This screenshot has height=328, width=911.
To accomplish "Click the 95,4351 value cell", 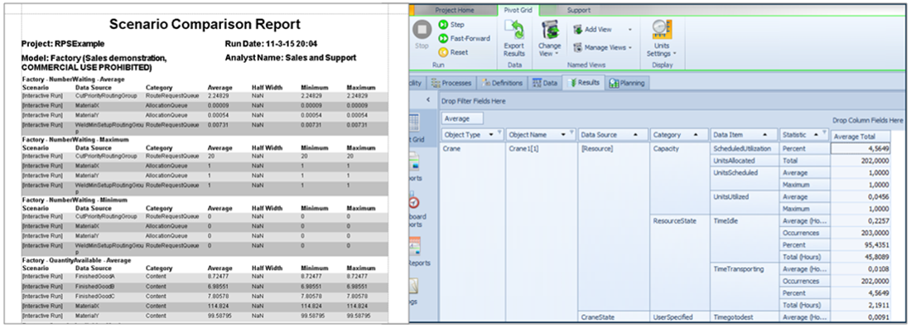I will coord(860,245).
